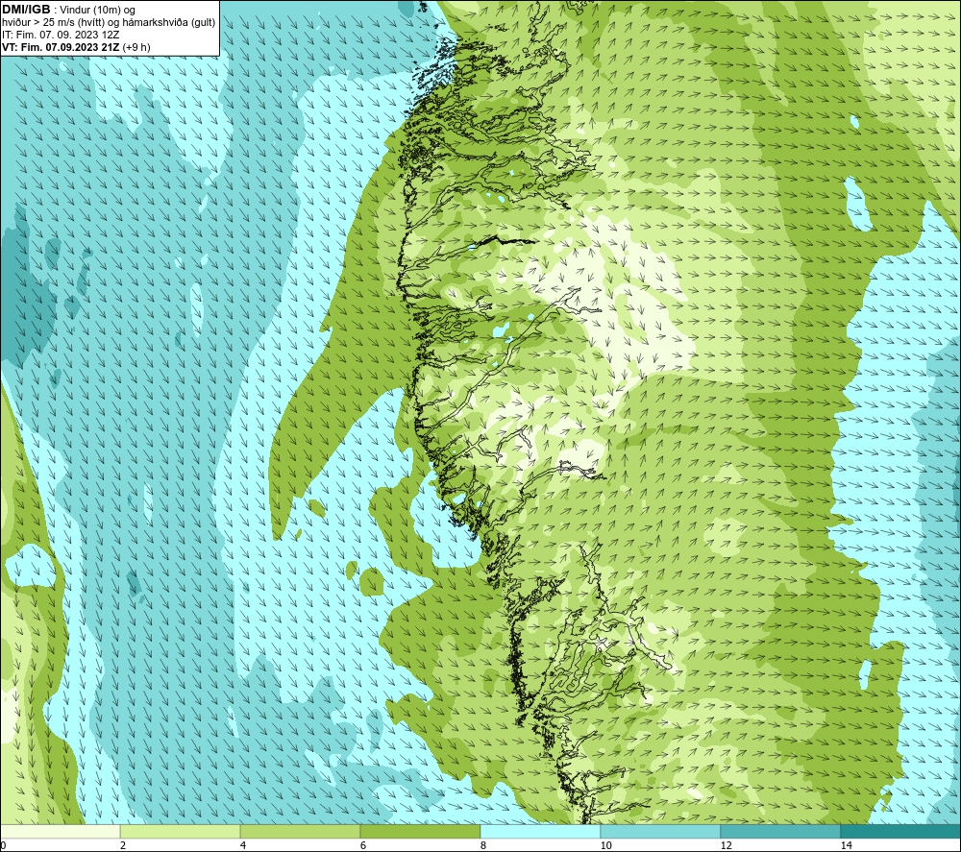Click the '2' scale label
This screenshot has height=852, width=961.
[123, 846]
